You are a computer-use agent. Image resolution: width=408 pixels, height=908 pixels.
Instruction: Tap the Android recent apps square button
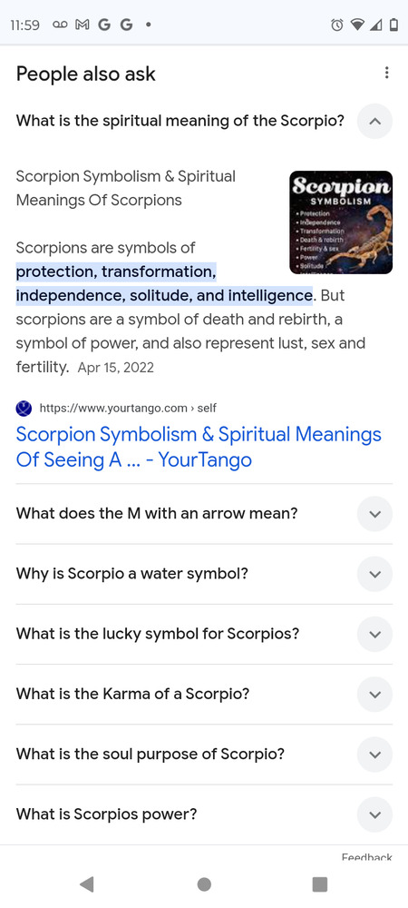319,883
